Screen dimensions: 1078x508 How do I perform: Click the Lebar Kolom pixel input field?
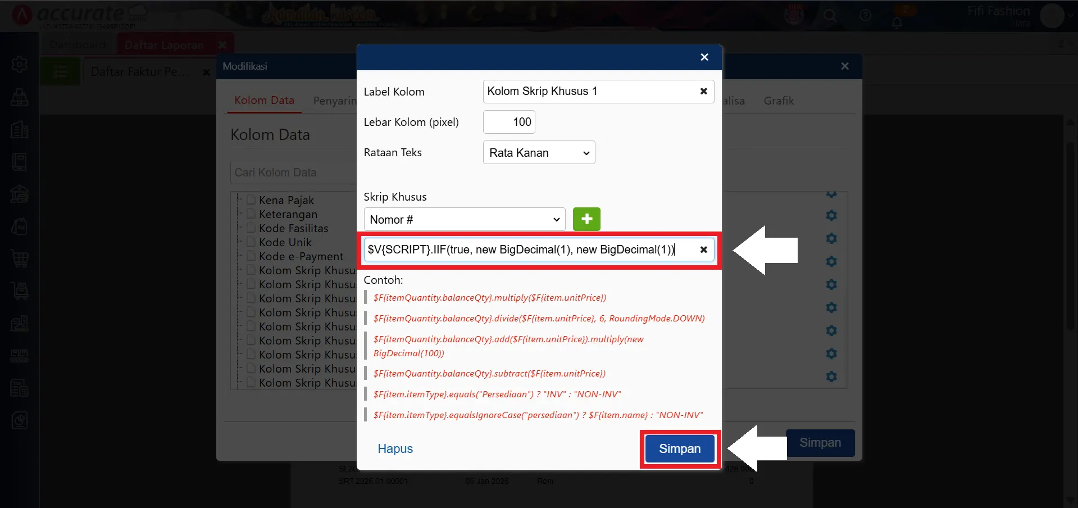509,122
